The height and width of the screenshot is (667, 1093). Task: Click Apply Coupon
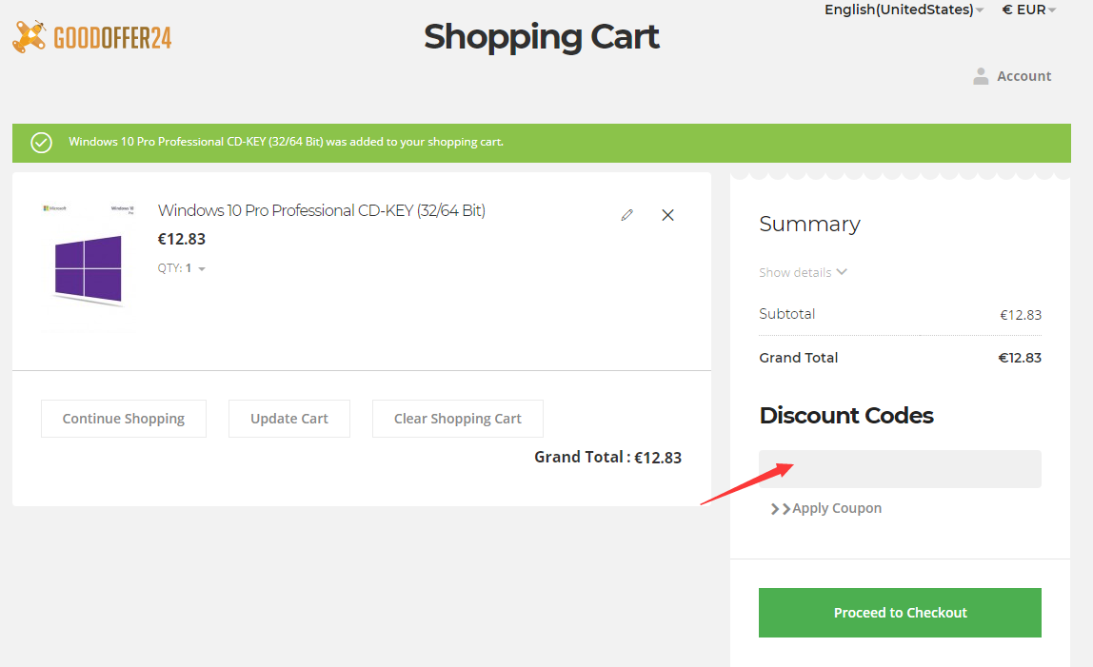(836, 508)
